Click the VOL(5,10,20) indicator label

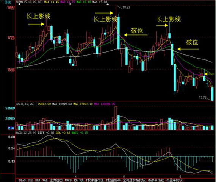[25, 104]
